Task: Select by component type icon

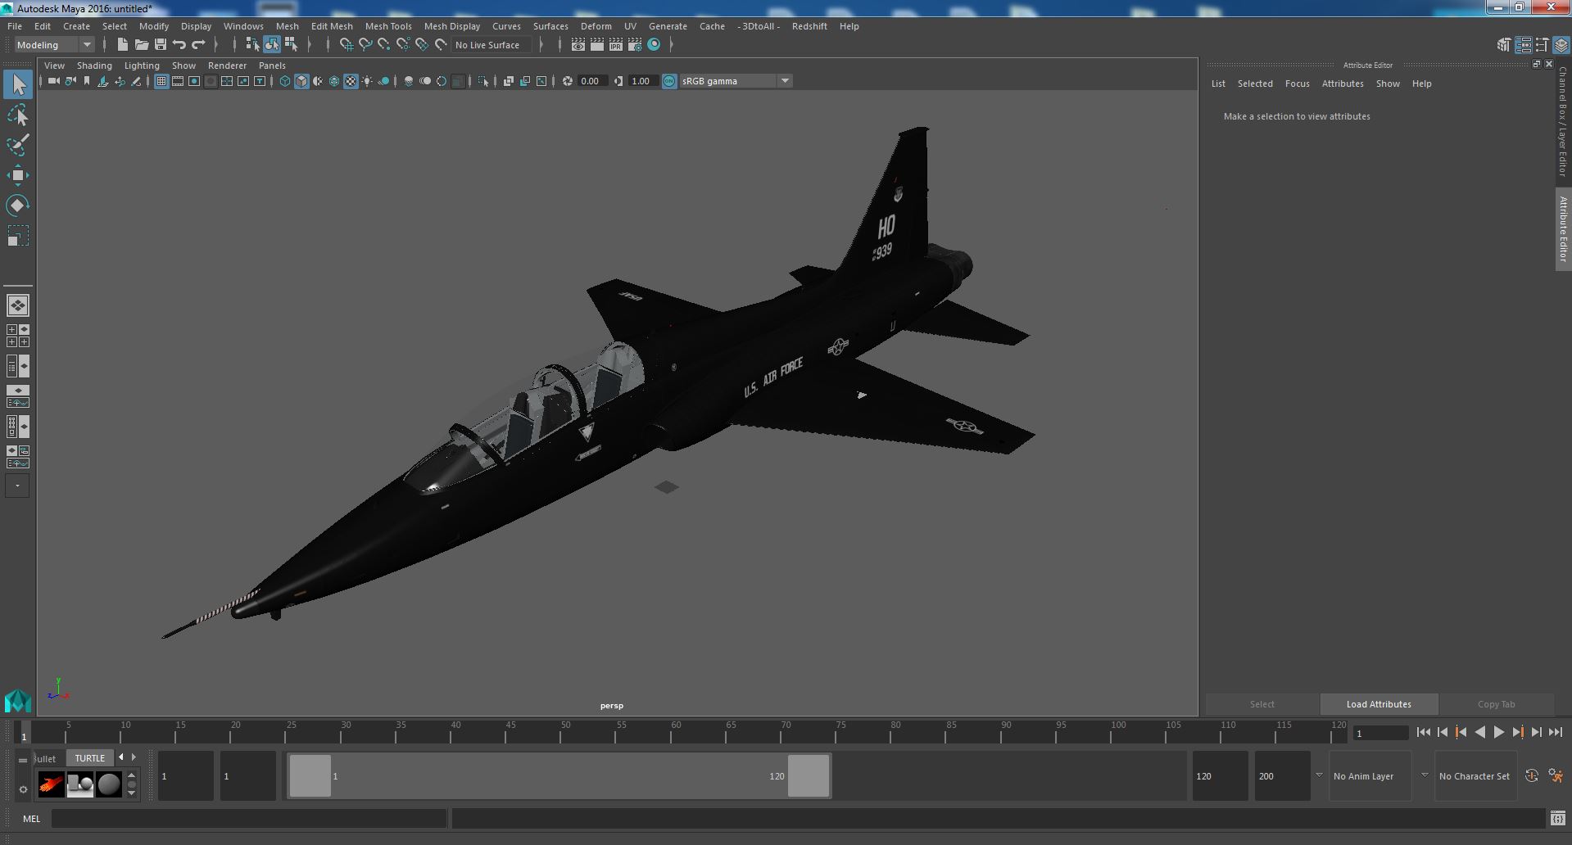Action: [x=291, y=45]
